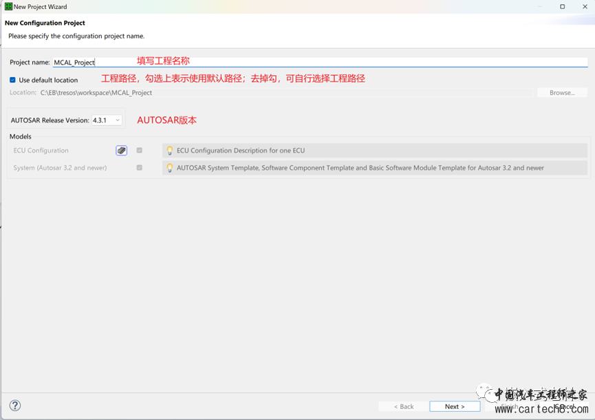Click the lightbulb icon beside AUTOSAR System Template
The image size is (595, 420).
tap(170, 168)
